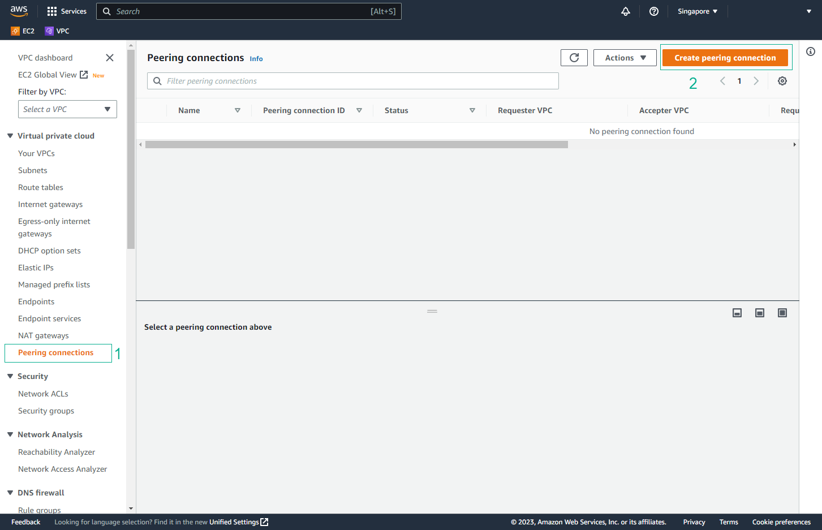Collapse the Virtual private cloud section

click(x=10, y=136)
